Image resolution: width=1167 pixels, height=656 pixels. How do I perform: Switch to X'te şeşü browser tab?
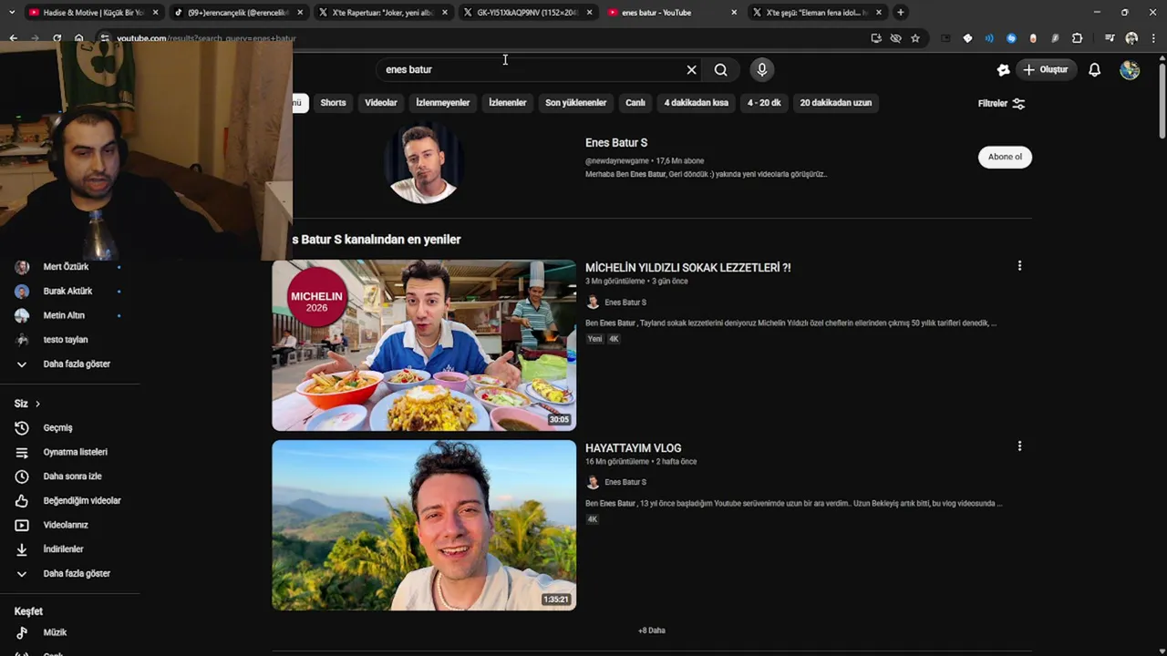click(x=817, y=13)
